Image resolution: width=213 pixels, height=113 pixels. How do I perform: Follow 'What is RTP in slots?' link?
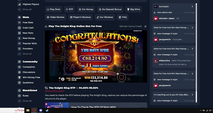tap(54, 91)
